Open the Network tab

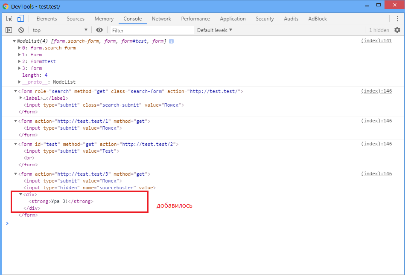pos(161,19)
